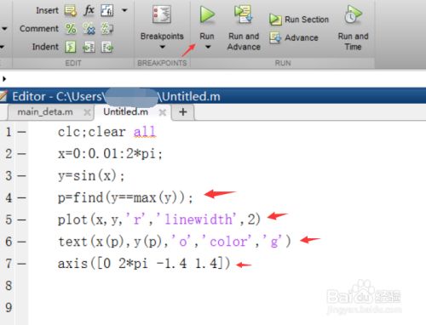This screenshot has width=426, height=325.
Task: Click the code line 'clc;clear all'
Action: (107, 132)
